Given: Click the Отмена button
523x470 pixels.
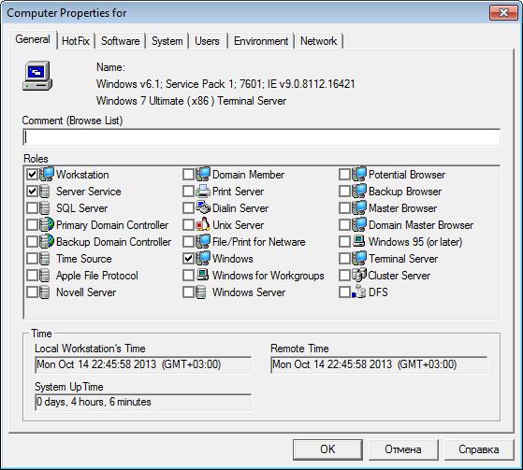Looking at the screenshot, I should (x=403, y=449).
